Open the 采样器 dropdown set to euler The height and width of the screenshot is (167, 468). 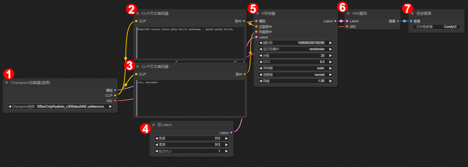coord(296,68)
